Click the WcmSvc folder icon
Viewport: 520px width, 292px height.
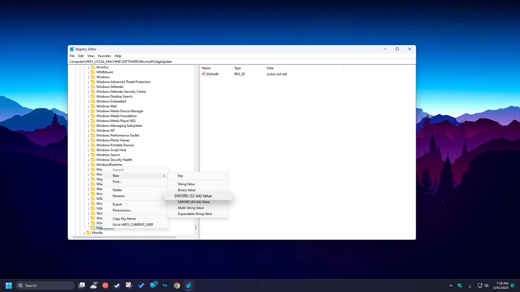[93, 67]
